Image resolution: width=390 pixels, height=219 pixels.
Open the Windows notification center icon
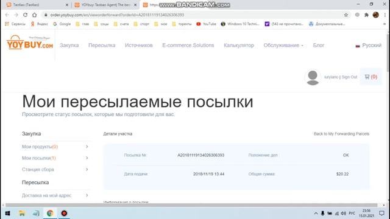point(381,214)
